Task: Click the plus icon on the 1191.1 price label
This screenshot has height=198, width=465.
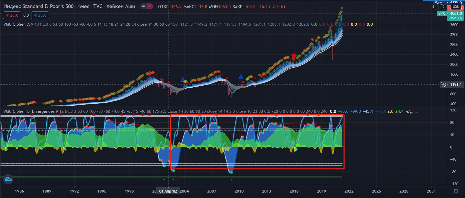Action: 443,84
